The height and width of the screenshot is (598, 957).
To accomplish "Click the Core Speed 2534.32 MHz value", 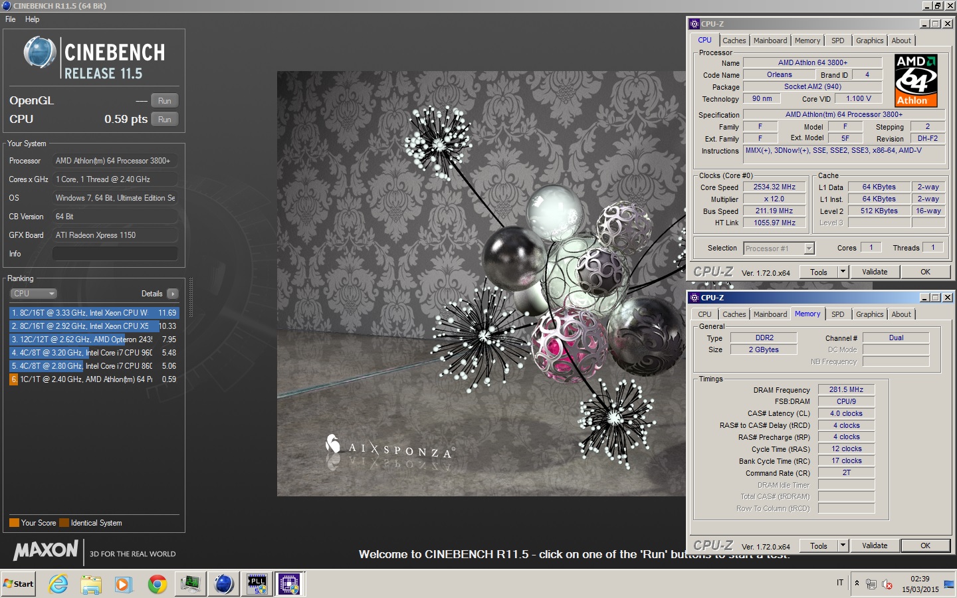I will click(x=774, y=187).
